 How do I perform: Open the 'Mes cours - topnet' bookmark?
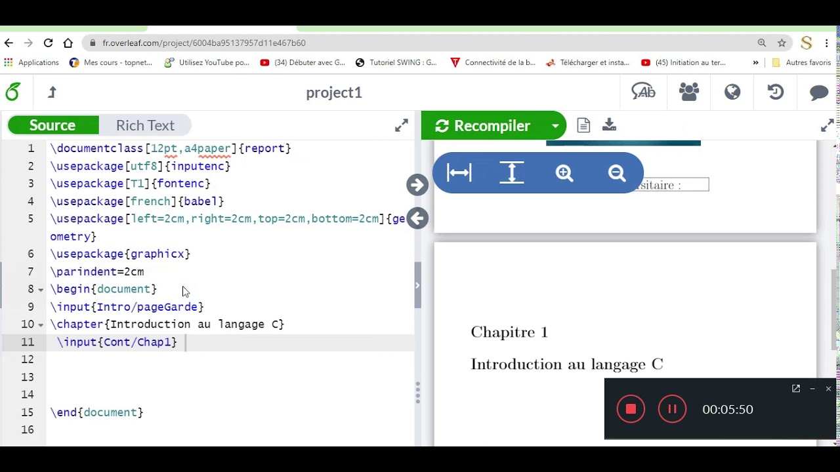click(111, 62)
